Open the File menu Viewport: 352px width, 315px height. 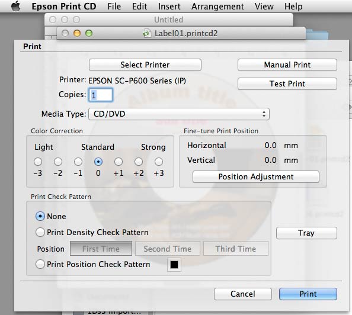114,7
